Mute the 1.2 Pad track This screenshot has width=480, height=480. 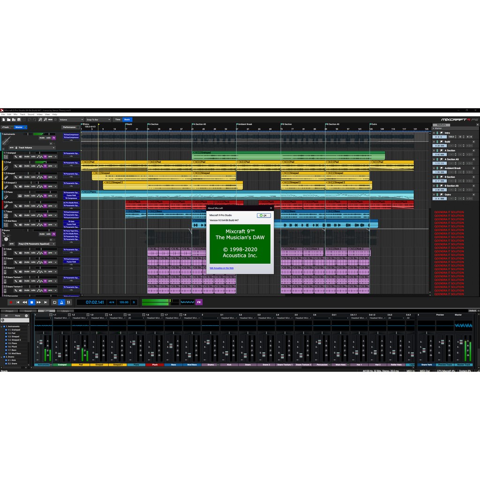[27, 165]
